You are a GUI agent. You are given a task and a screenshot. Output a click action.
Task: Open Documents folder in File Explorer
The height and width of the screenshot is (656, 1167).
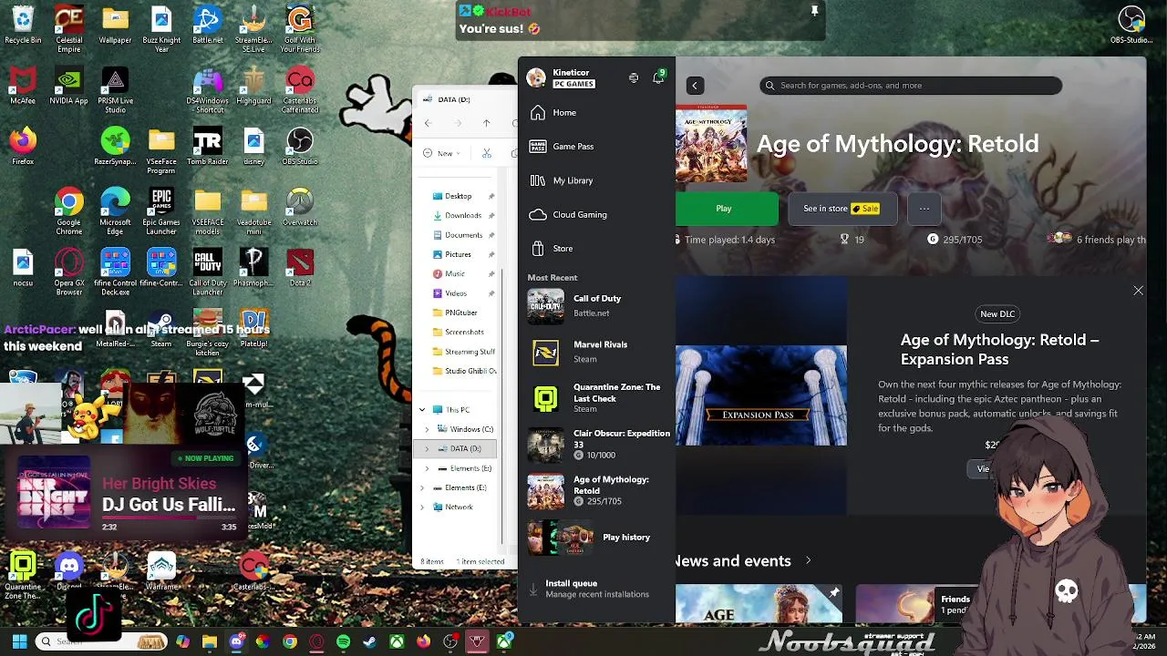pos(463,235)
